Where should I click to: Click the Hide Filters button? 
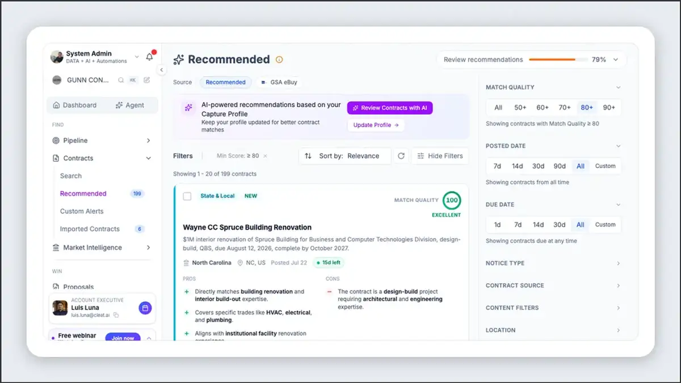coord(440,156)
